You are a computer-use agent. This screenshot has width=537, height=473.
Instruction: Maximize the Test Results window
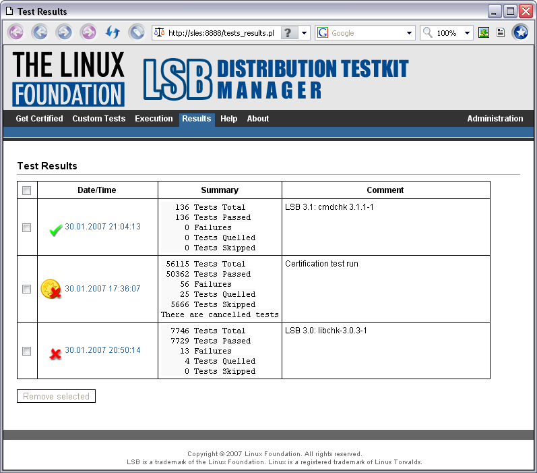pyautogui.click(x=510, y=11)
